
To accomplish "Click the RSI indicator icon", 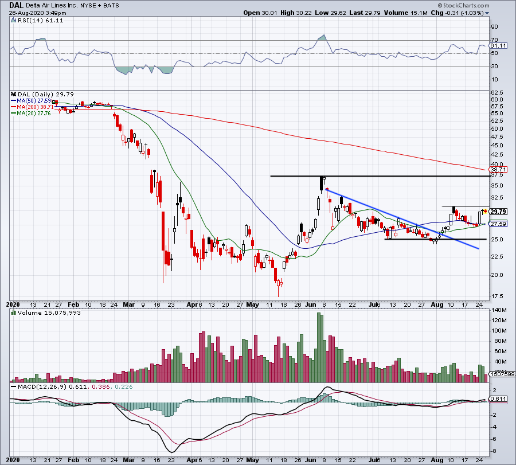I will (13, 21).
